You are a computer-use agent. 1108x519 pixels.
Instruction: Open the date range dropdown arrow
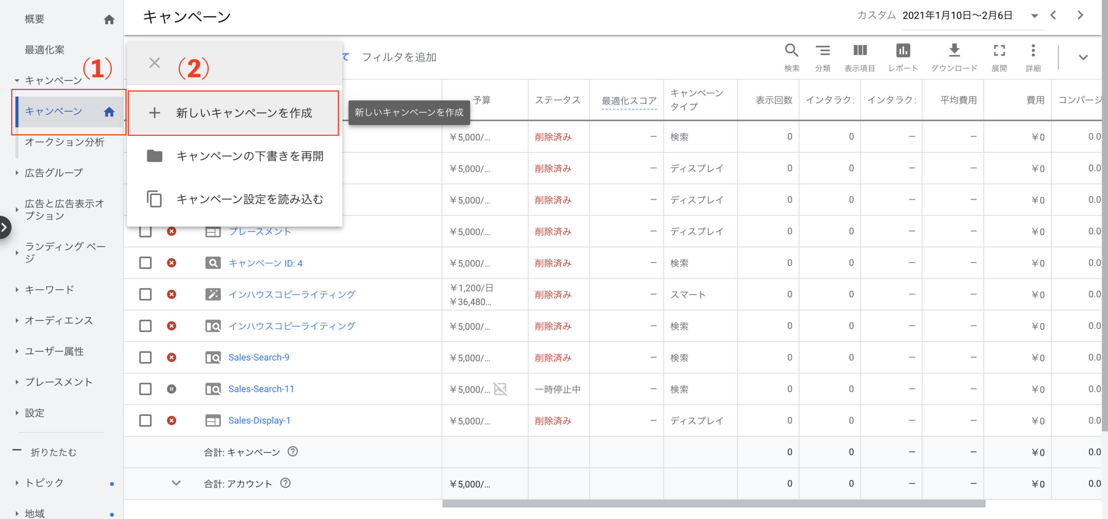[1034, 16]
